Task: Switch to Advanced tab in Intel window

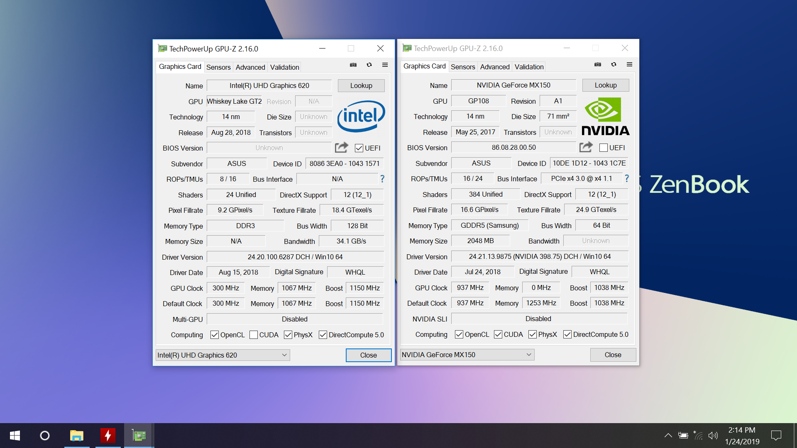Action: (x=250, y=67)
